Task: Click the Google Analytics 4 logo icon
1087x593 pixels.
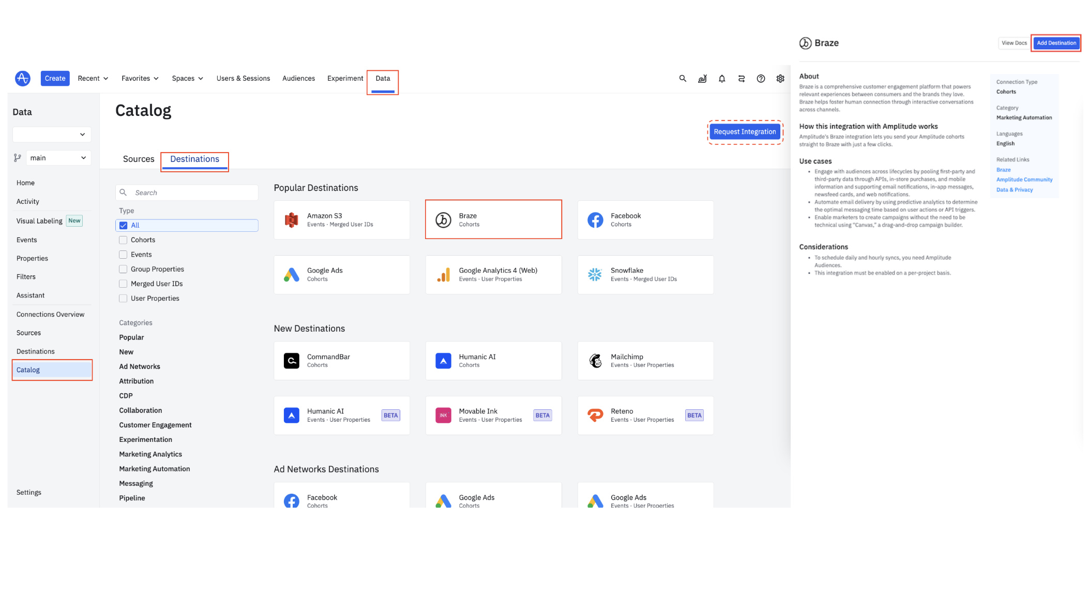Action: [443, 275]
